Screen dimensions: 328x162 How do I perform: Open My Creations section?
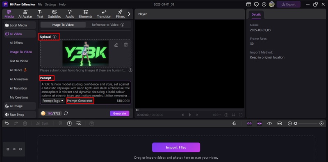click(x=19, y=97)
